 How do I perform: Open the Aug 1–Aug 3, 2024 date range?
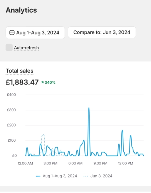coord(35,32)
